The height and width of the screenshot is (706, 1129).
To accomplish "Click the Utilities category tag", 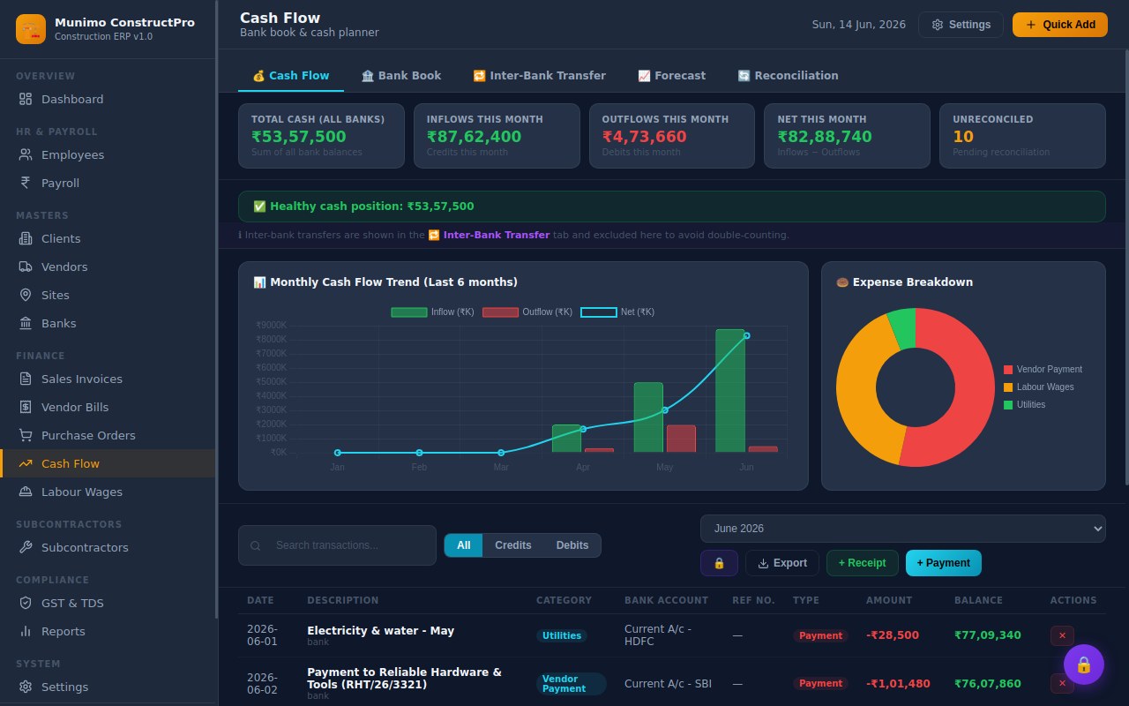I will (x=562, y=635).
